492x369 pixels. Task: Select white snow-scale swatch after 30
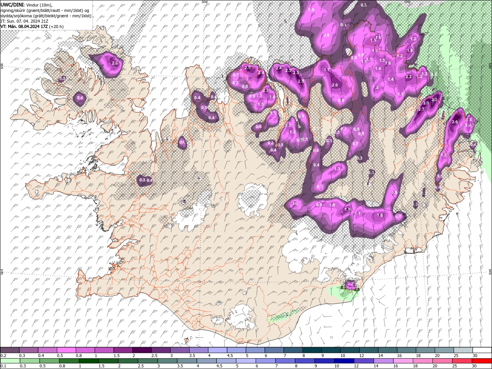click(482, 350)
